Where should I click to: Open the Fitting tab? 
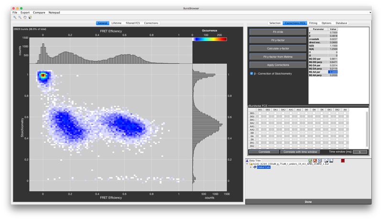click(x=313, y=23)
